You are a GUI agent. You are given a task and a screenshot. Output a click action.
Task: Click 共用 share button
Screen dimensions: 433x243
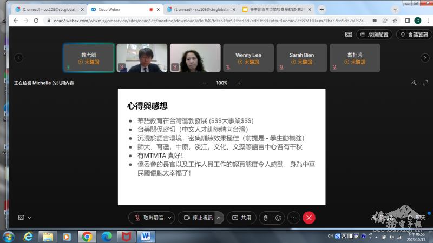[x=241, y=218]
